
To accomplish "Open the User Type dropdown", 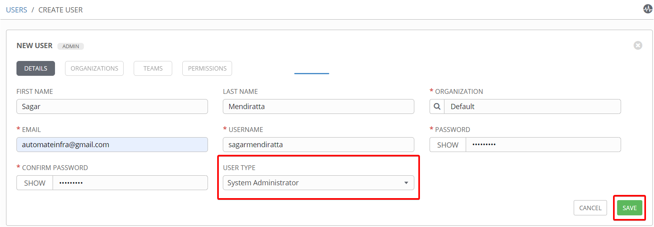I will point(318,183).
